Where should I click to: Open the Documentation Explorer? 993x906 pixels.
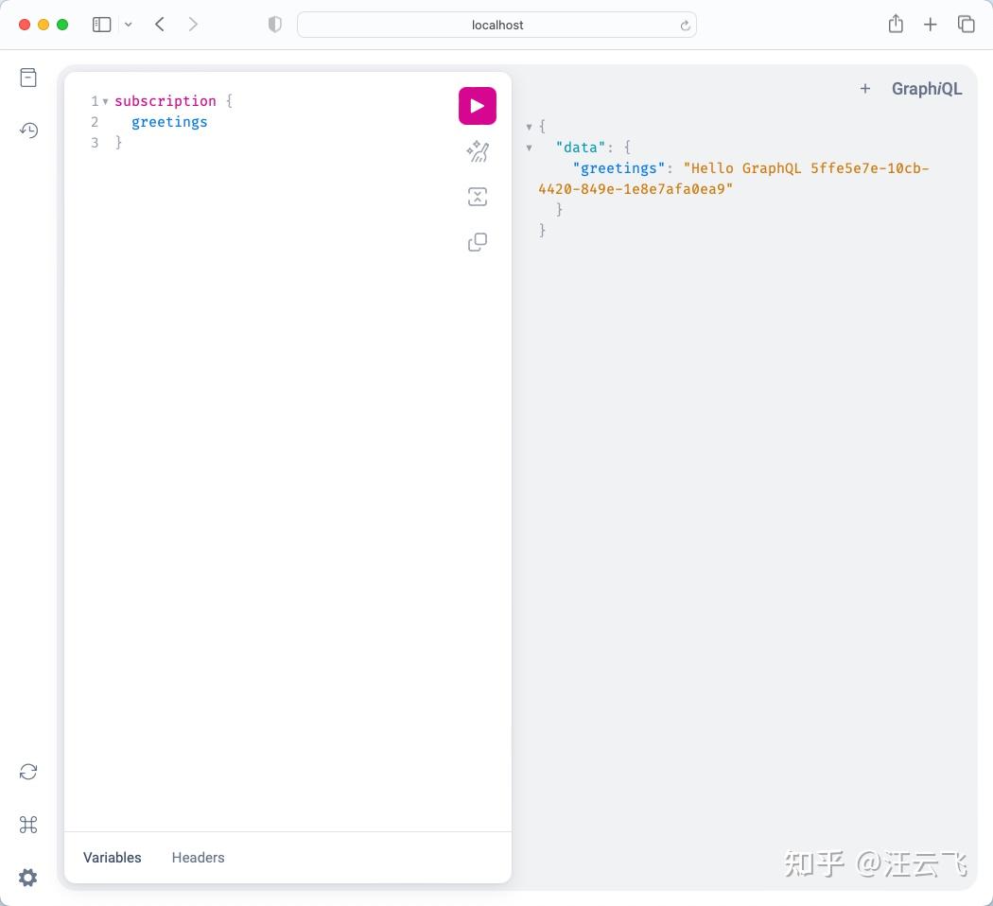(28, 77)
